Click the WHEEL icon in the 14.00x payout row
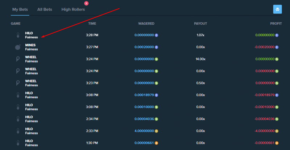The image size is (290, 150). pos(18,59)
